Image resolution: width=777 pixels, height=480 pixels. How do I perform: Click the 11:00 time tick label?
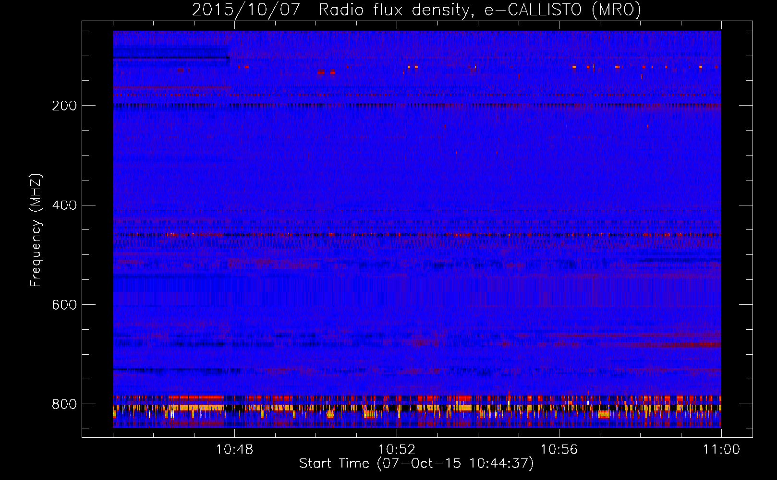721,450
